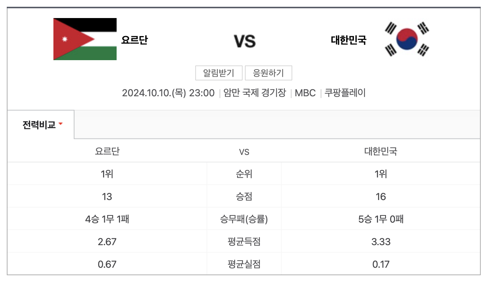Click the 알림받기 notification button
The height and width of the screenshot is (282, 483).
(218, 73)
